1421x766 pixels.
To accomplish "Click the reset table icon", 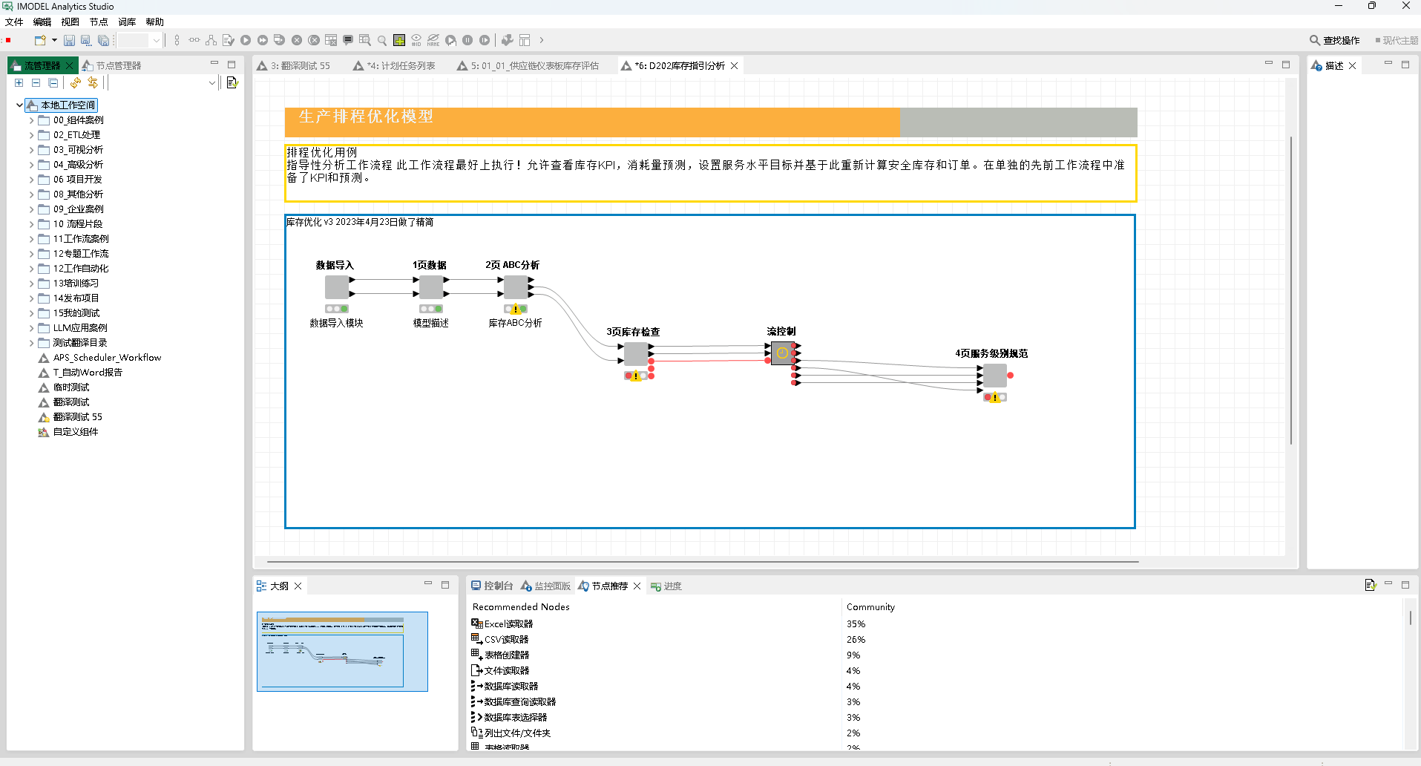I will (331, 40).
